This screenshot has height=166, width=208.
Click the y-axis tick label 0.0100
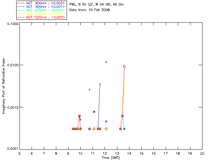pos(13,65)
